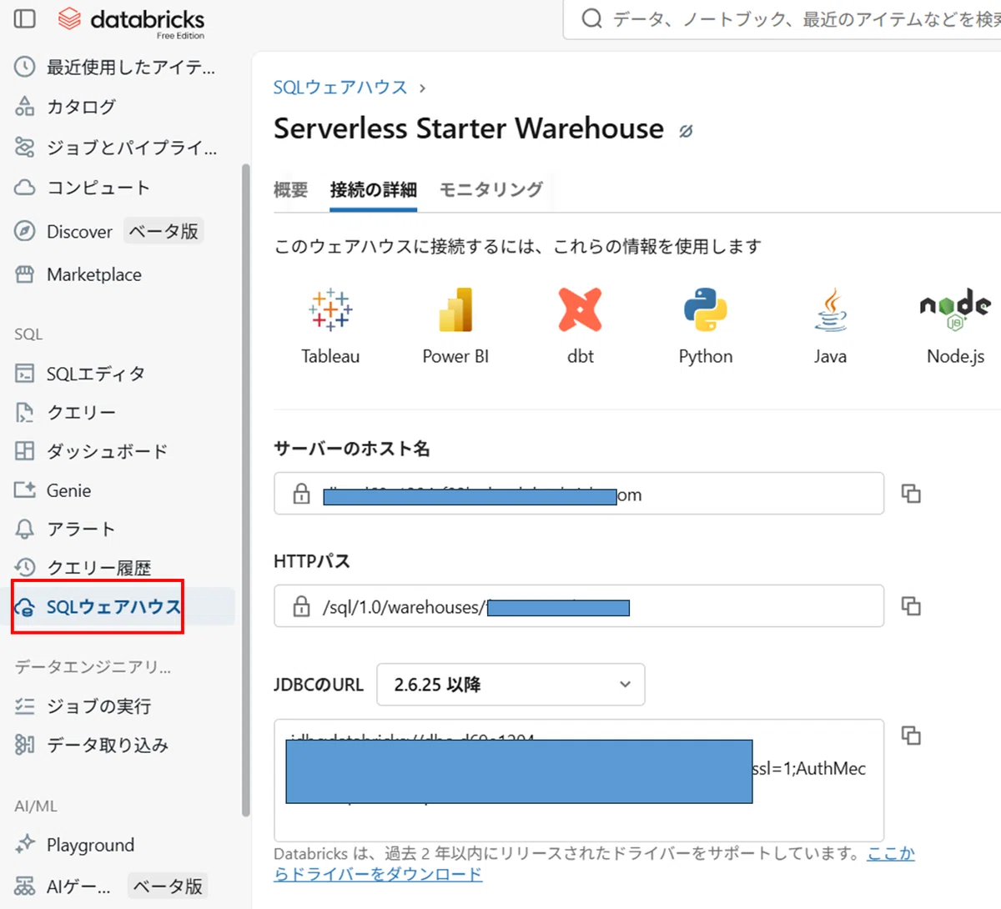Click the HTTPパス field
1001x909 pixels.
pos(579,606)
